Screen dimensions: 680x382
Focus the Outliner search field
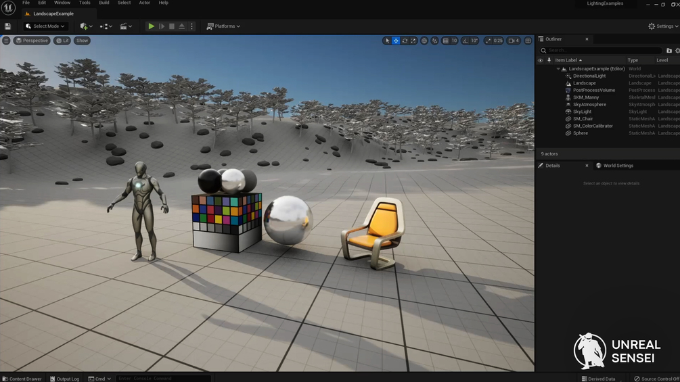pos(601,50)
